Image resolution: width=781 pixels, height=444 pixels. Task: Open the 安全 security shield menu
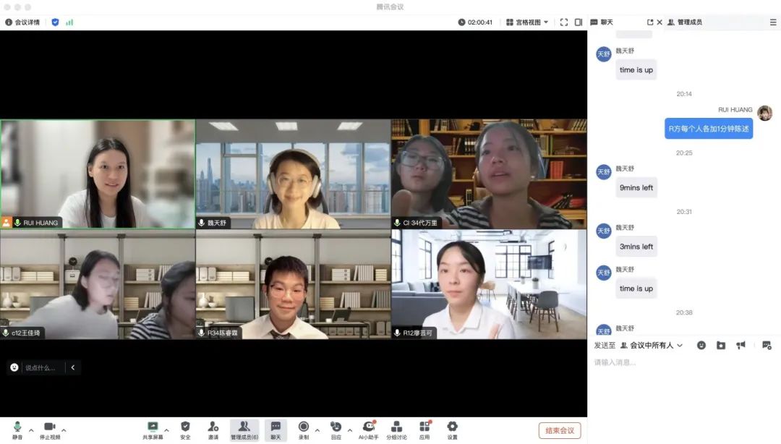click(x=185, y=427)
